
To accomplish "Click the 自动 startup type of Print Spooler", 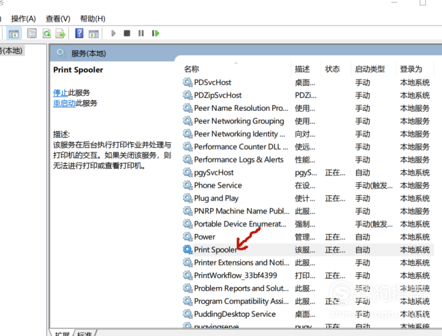I will click(363, 250).
